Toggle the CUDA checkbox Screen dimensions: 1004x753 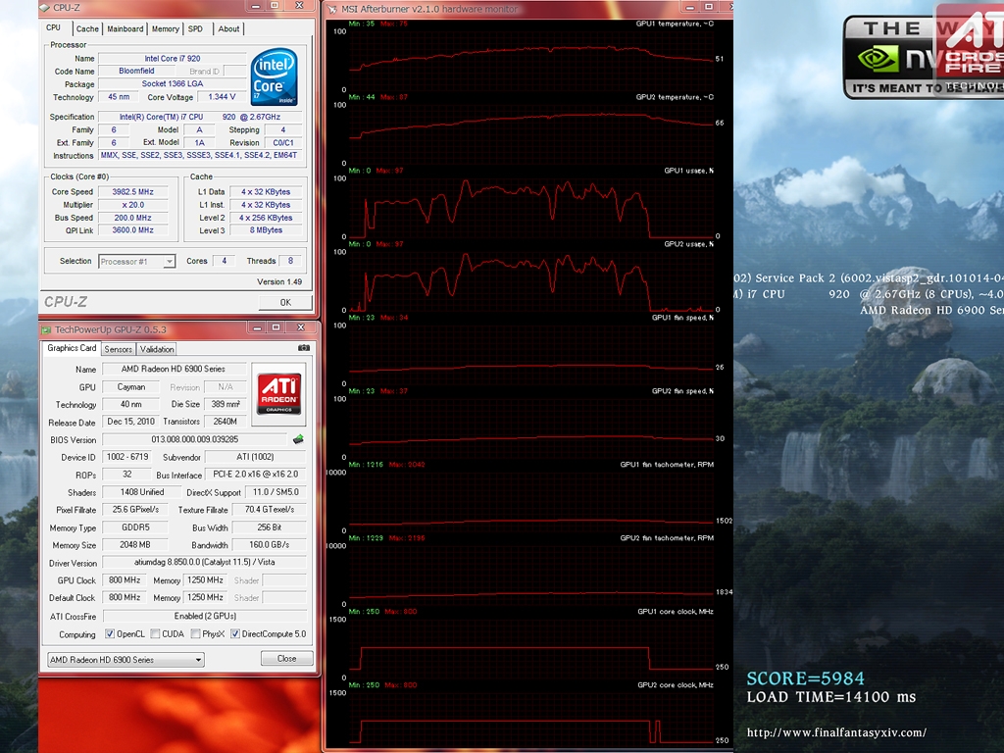pos(155,634)
